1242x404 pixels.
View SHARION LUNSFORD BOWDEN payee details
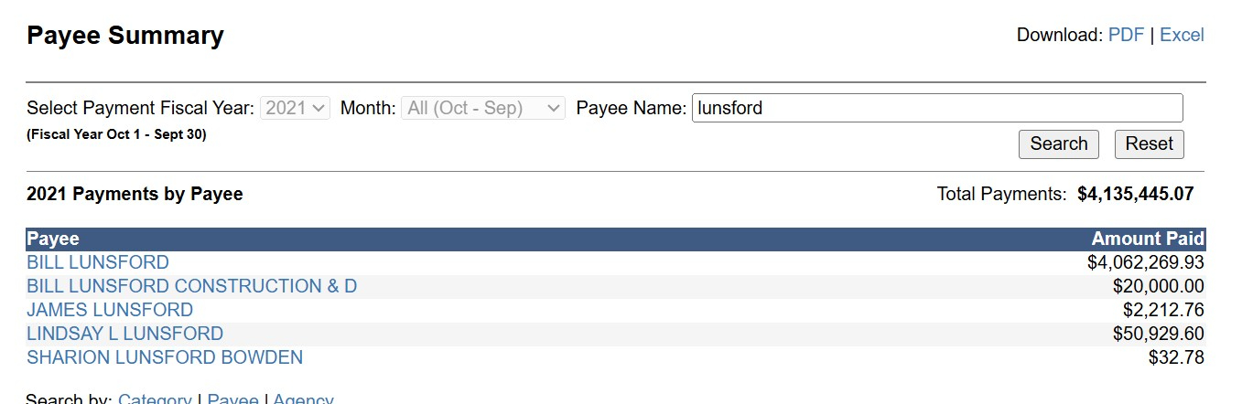(165, 357)
